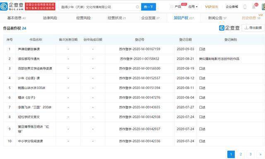Go to page 2 of results
Viewport: 265px width, 159px height.
click(241, 154)
